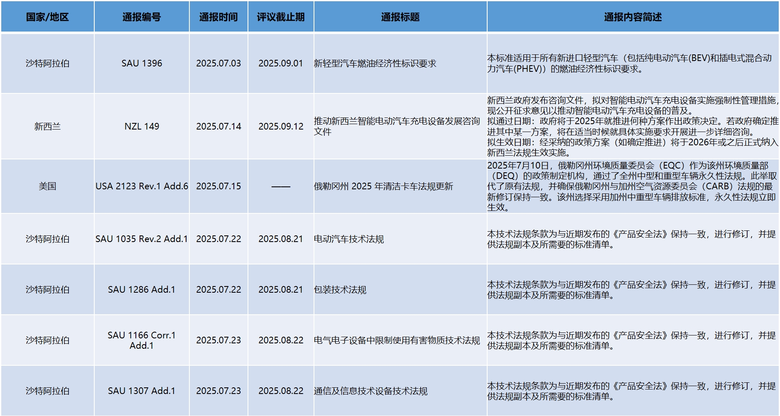Select the 通报时间 header cell
This screenshot has height=416, width=780.
218,17
